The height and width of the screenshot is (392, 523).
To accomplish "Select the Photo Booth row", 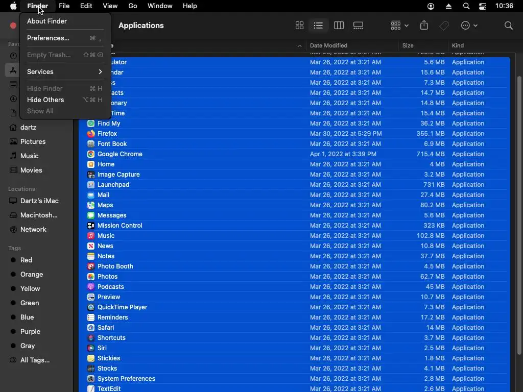I will (x=294, y=266).
